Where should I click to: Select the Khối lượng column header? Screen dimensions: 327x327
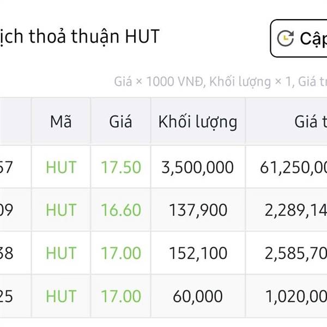pos(198,122)
